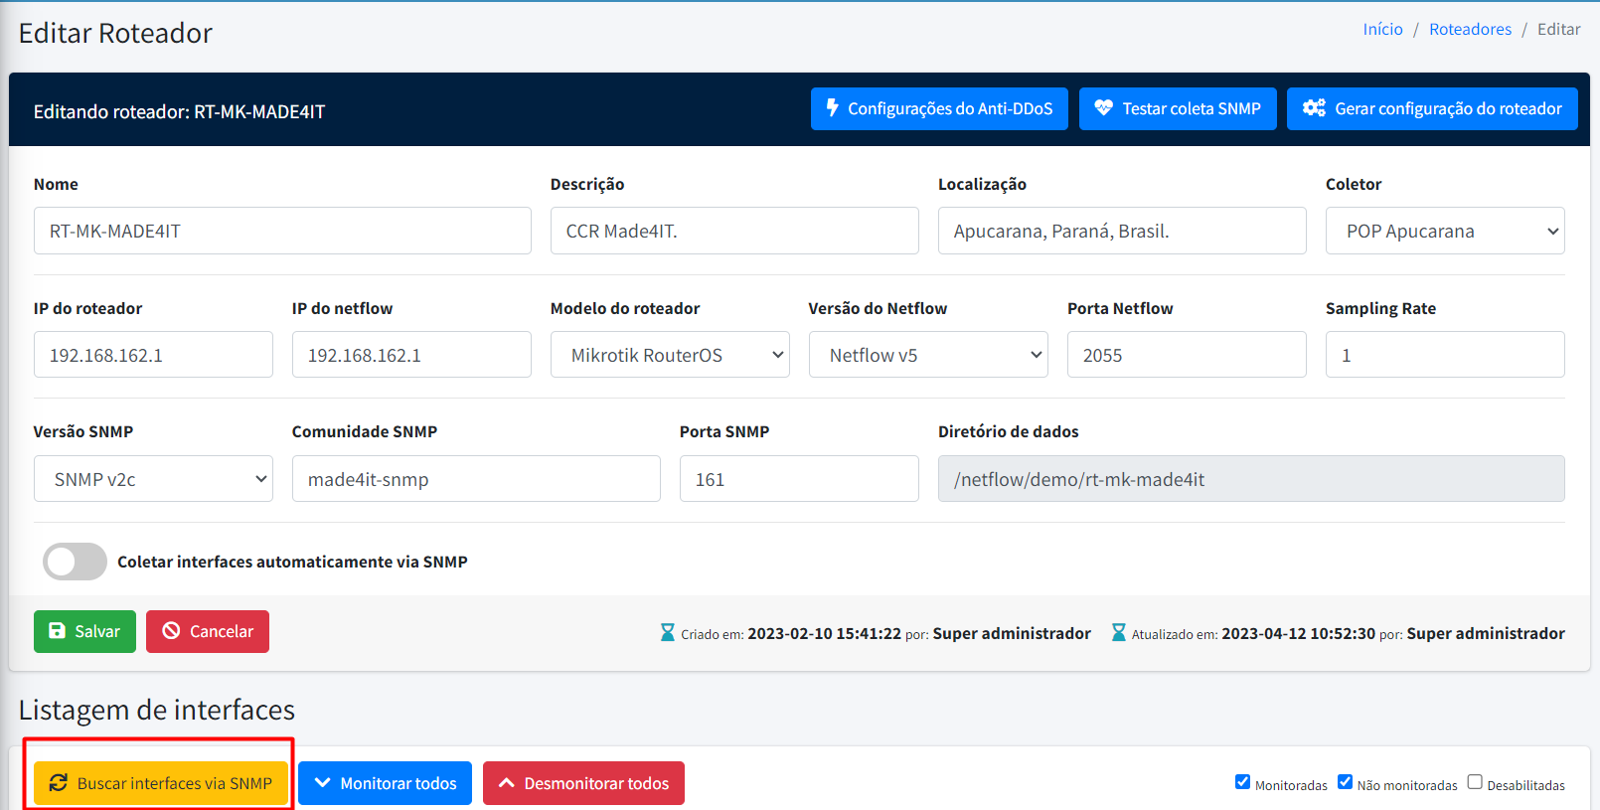Save the router with Salvar button

(84, 631)
